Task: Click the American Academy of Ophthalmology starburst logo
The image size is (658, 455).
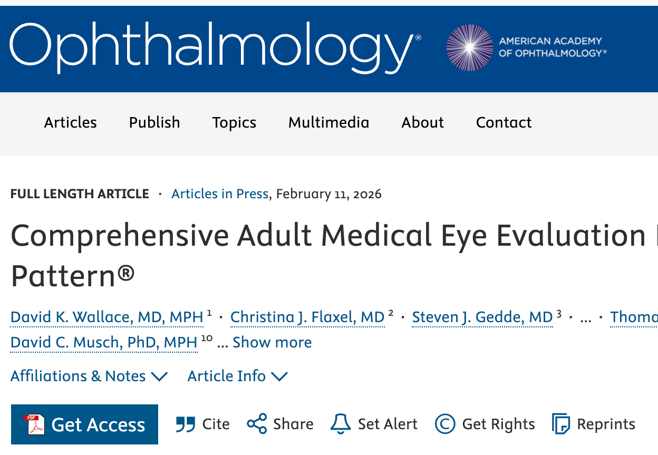Action: point(469,47)
